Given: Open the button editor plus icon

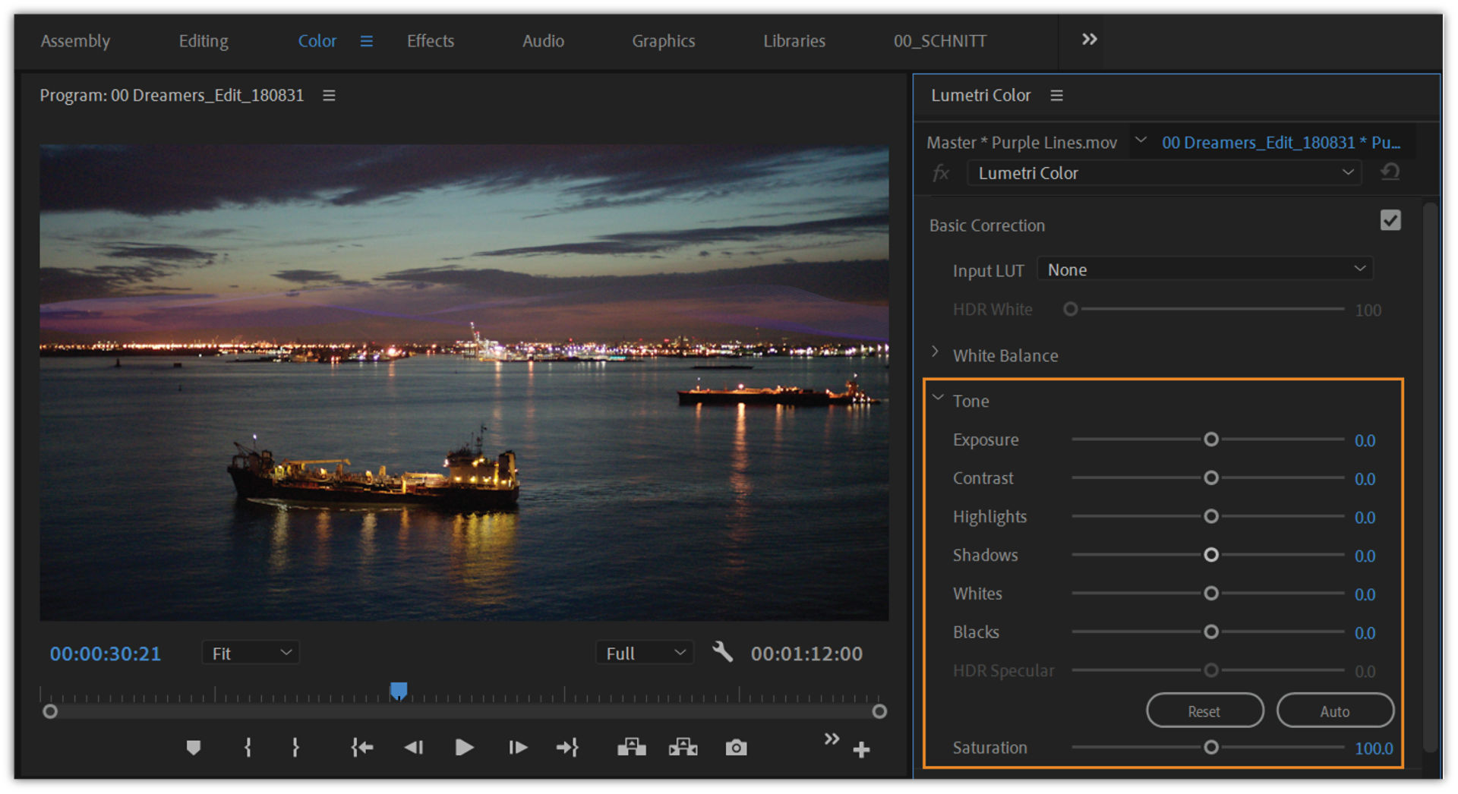Looking at the screenshot, I should pyautogui.click(x=861, y=750).
